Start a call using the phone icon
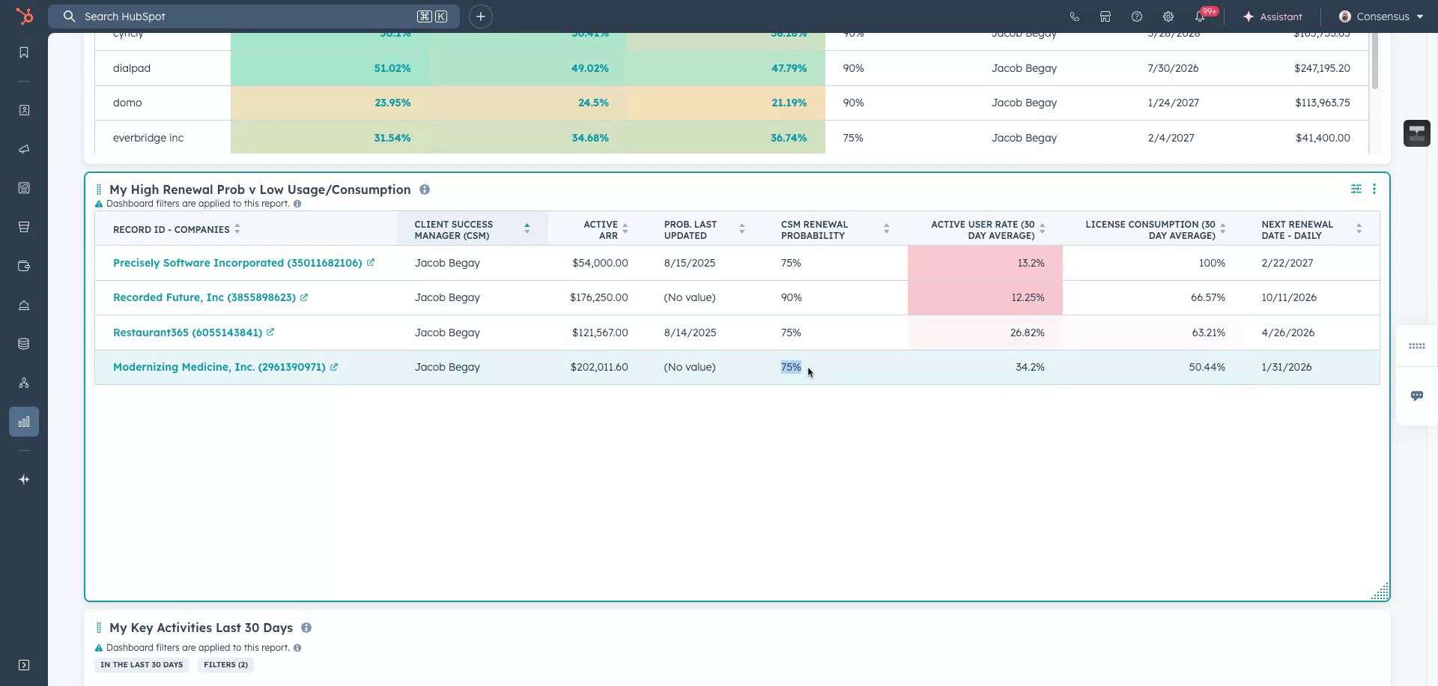This screenshot has width=1438, height=686. (x=1074, y=16)
